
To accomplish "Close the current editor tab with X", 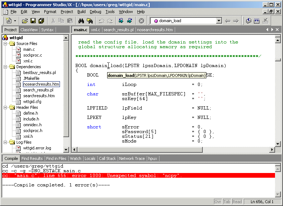I will (x=277, y=30).
